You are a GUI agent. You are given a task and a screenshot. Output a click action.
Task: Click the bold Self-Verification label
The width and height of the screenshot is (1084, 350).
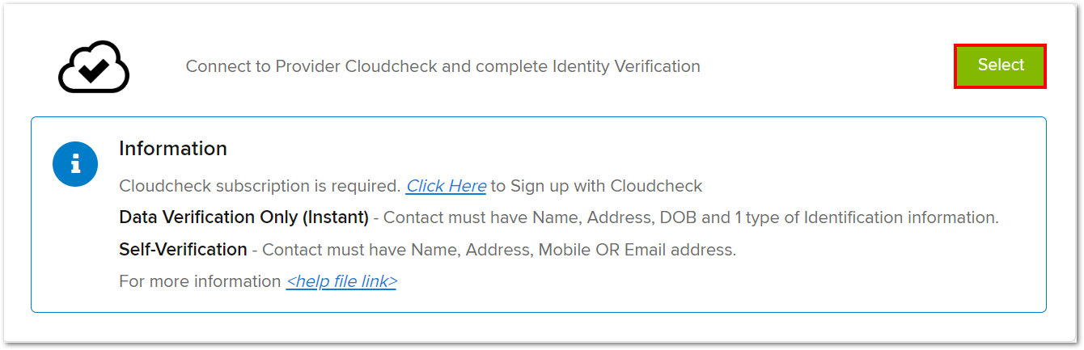click(x=183, y=250)
